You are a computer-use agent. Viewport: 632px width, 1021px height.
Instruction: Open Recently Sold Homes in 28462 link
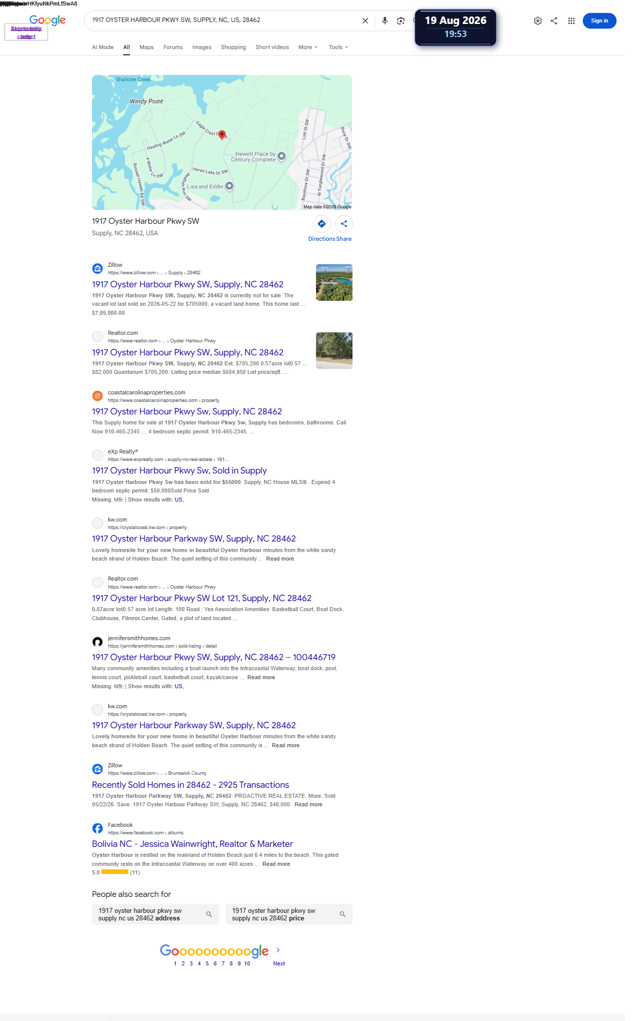190,785
